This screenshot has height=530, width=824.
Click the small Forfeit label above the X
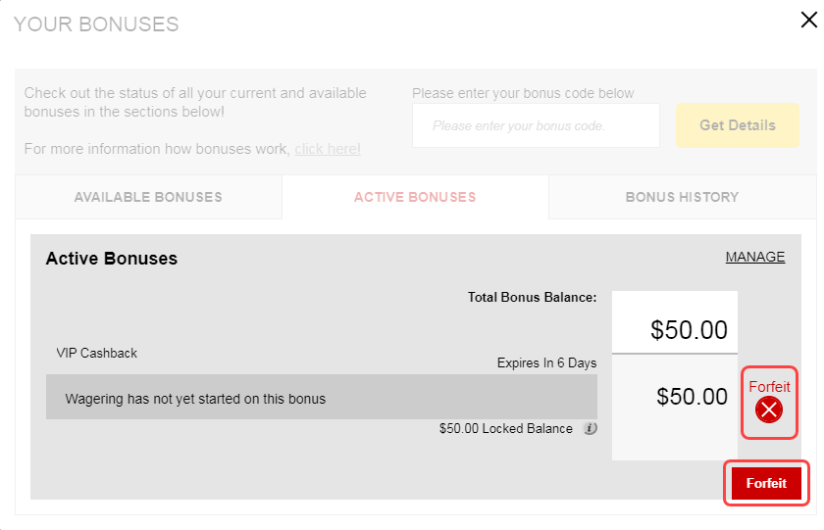pyautogui.click(x=769, y=387)
